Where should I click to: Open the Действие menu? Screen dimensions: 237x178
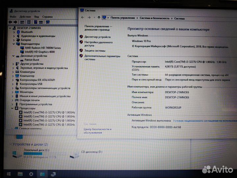(25, 17)
